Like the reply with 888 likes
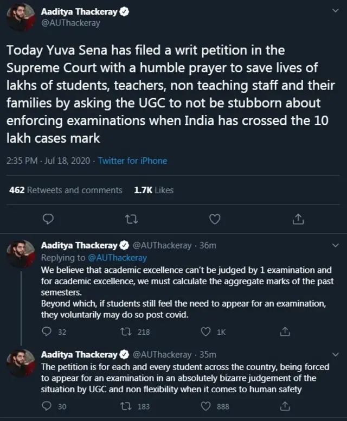Image resolution: width=347 pixels, height=421 pixels. tap(206, 406)
